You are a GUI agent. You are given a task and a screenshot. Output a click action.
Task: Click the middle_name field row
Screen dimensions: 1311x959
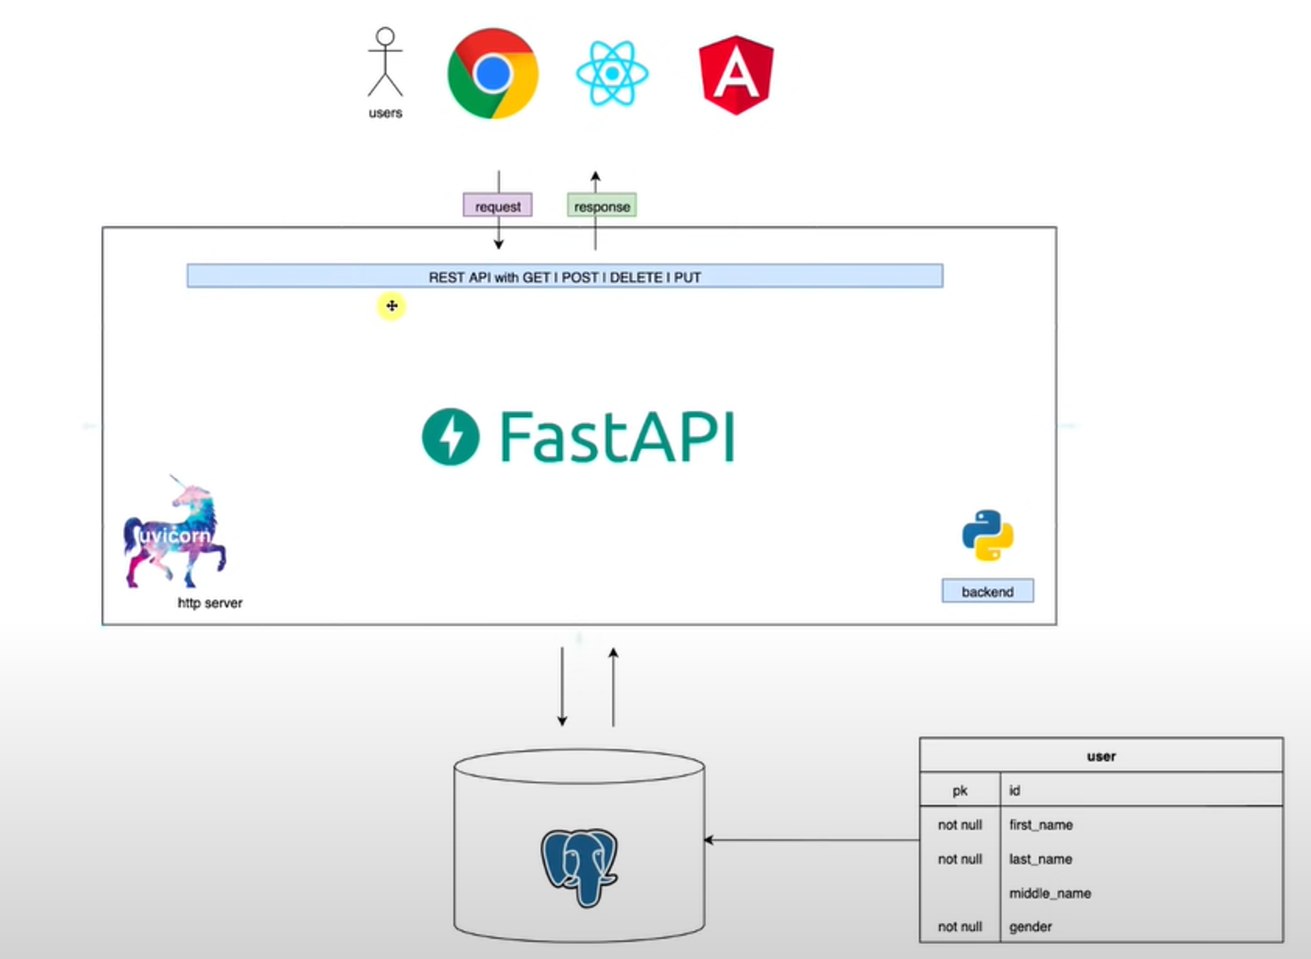click(x=1049, y=893)
